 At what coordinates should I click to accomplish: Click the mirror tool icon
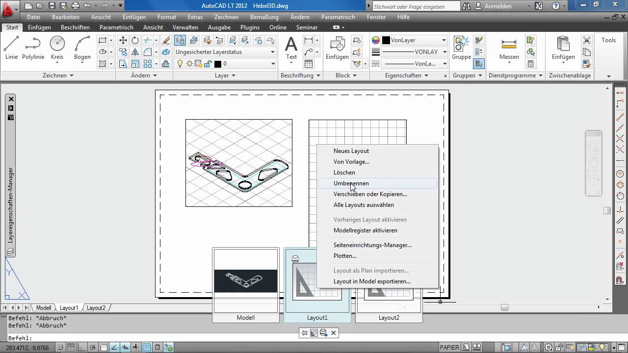135,52
